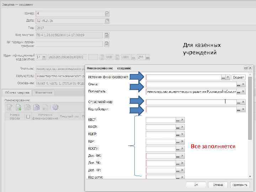Clear the Отраслевой код field
This screenshot has height=192, width=256.
coord(243,102)
